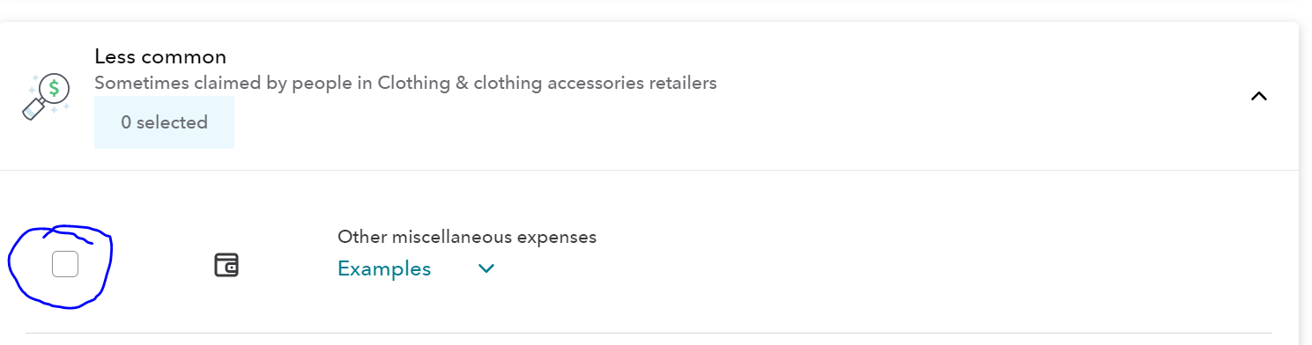Image resolution: width=1312 pixels, height=345 pixels.
Task: Tick the Other miscellaneous expenses checkbox
Action: [x=65, y=264]
